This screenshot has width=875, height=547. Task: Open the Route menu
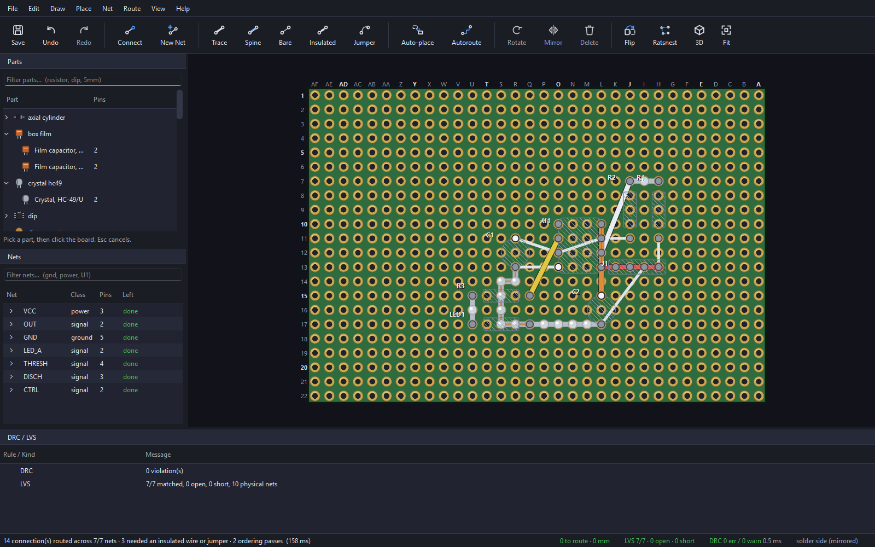pyautogui.click(x=132, y=9)
